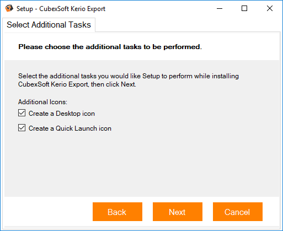Click empty gray area below the checkboxes
The image size is (283, 231).
click(x=142, y=164)
